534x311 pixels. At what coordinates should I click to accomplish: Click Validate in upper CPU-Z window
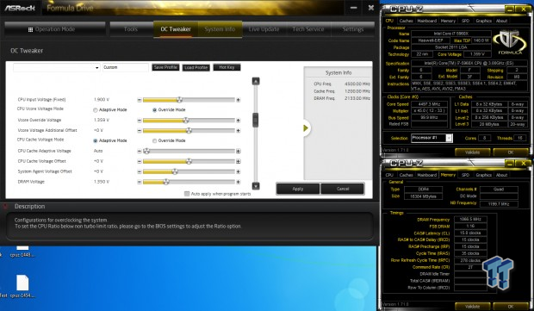coord(472,152)
